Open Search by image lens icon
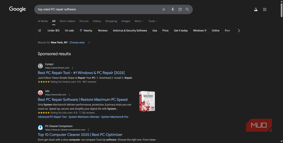283x143 pixels. (180, 10)
